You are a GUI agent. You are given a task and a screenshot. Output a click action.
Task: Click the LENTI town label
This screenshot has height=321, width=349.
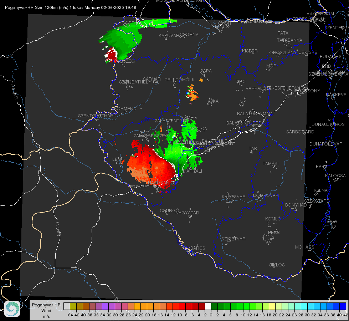(118, 159)
